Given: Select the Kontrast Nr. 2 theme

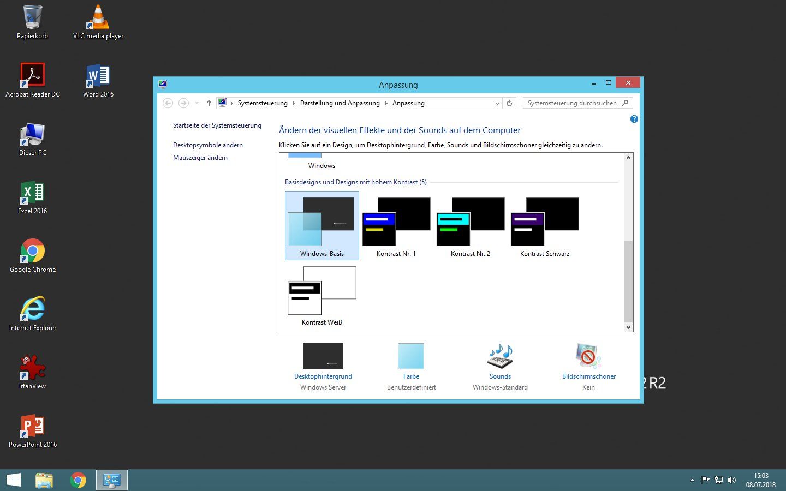Looking at the screenshot, I should tap(471, 225).
